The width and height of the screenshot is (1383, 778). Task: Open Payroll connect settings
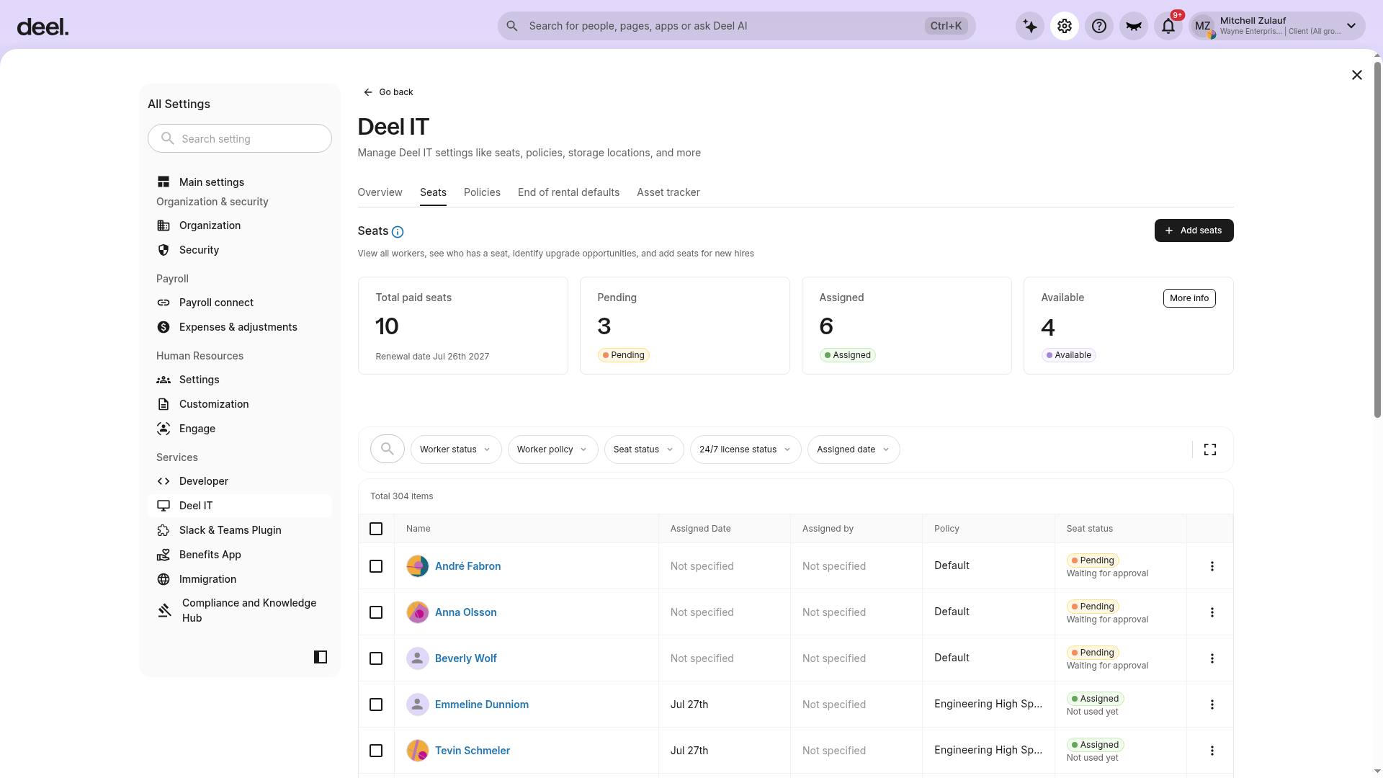coord(240,303)
